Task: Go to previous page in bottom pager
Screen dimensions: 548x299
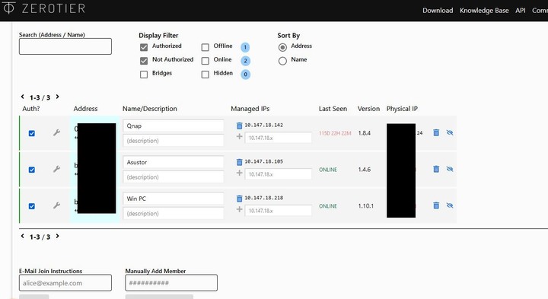Action: [x=22, y=236]
